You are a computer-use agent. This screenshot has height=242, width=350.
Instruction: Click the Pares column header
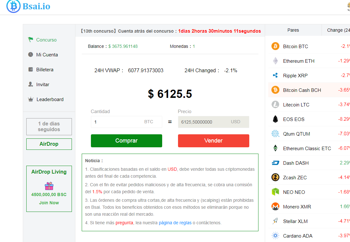293,30
